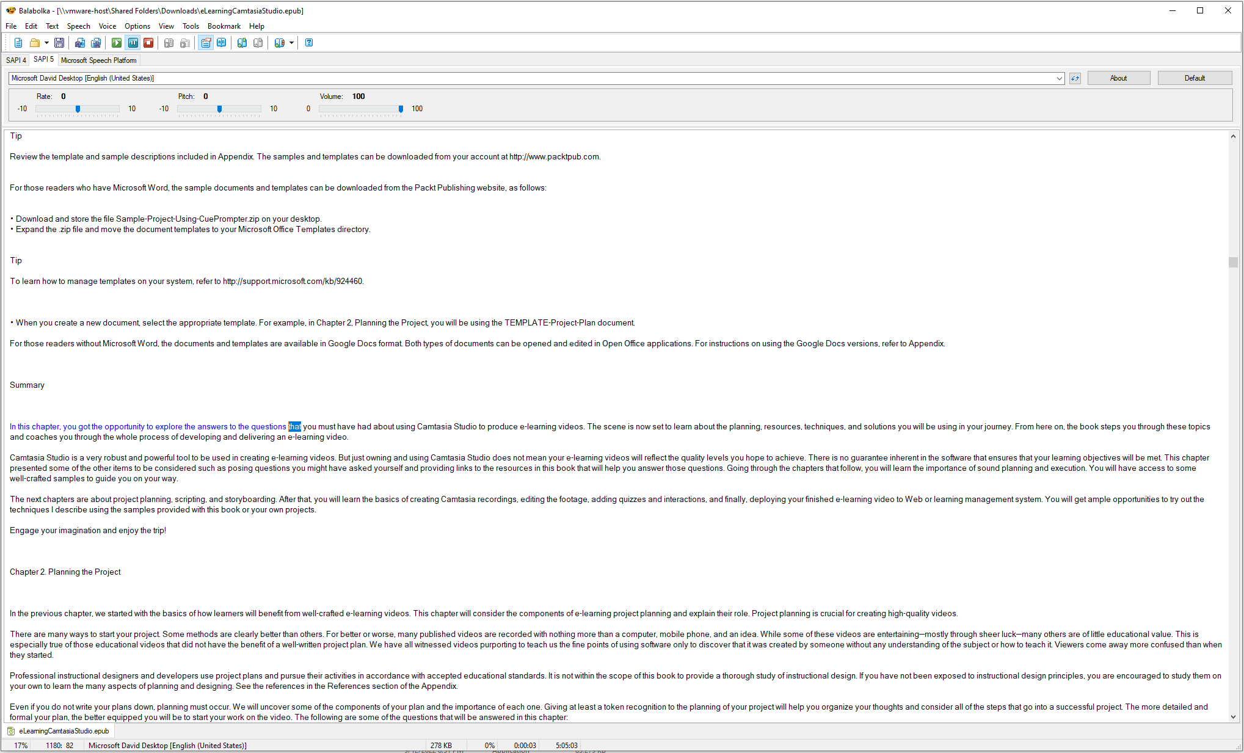
Task: Open the Text menu
Action: pos(53,26)
